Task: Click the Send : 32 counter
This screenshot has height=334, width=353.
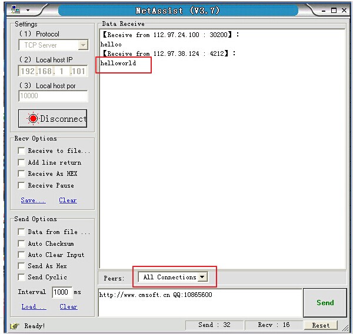Action: click(214, 325)
